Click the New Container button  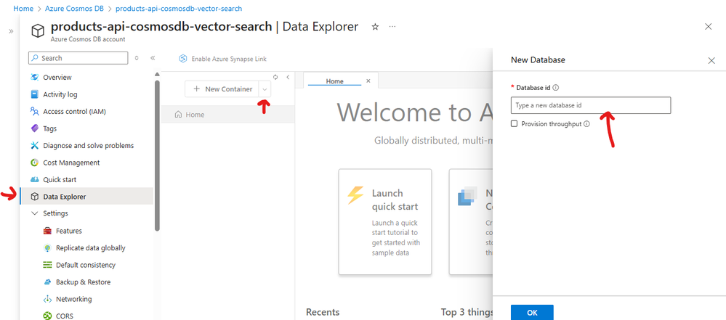click(x=222, y=89)
